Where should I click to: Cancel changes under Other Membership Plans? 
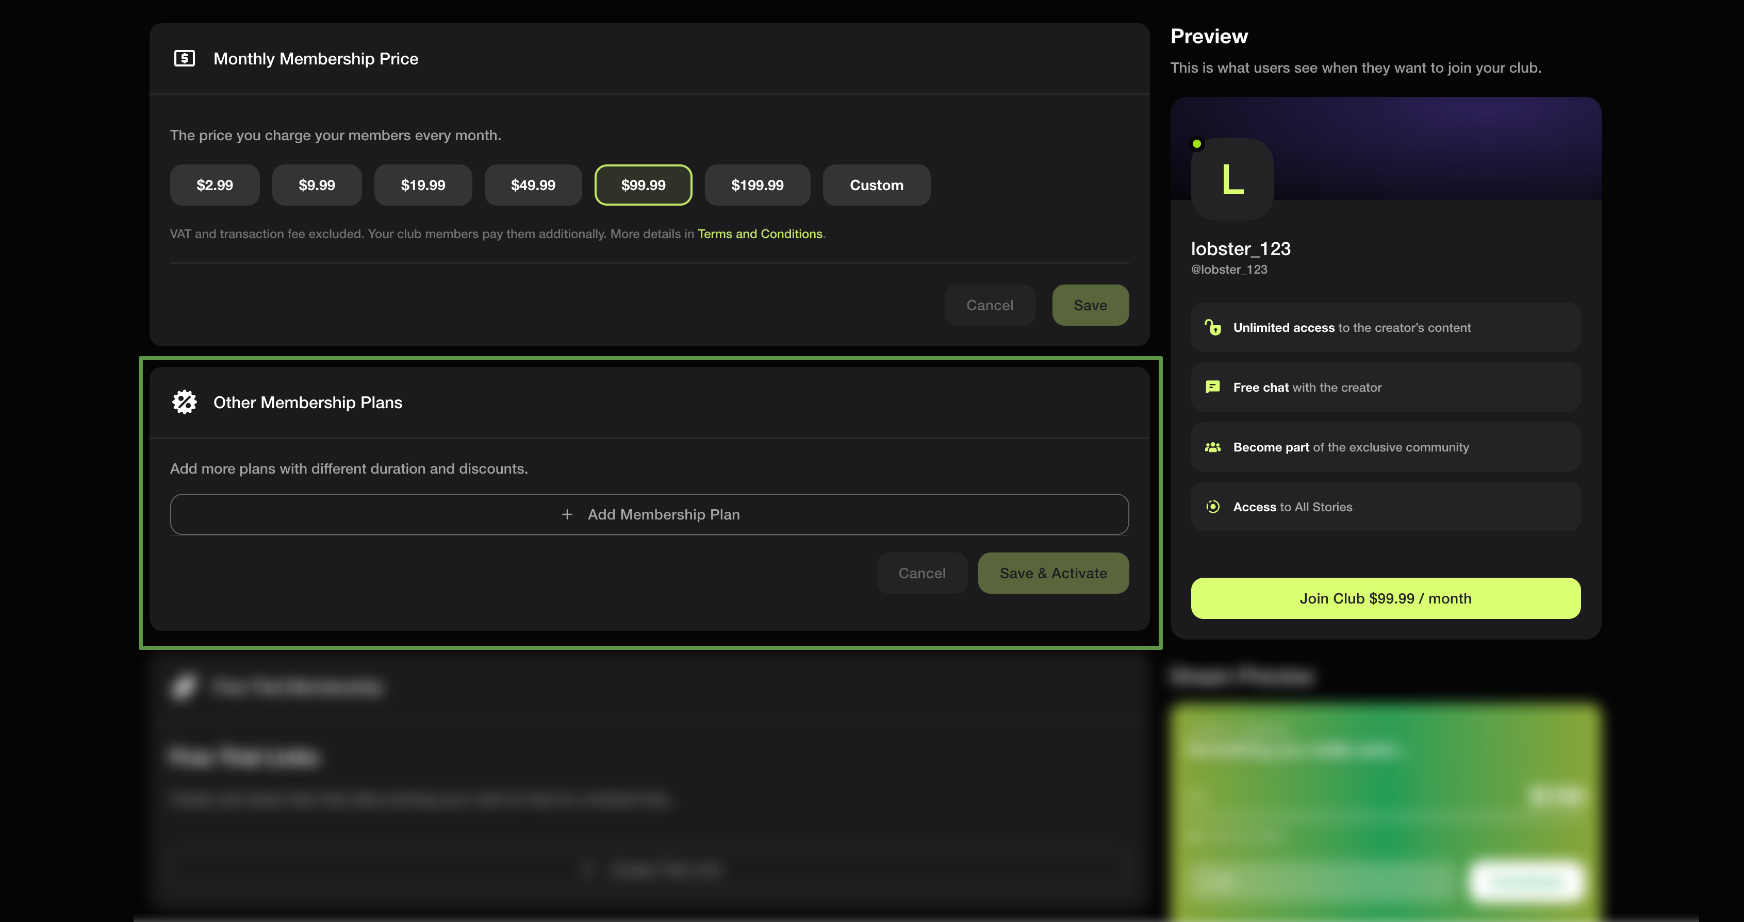922,573
